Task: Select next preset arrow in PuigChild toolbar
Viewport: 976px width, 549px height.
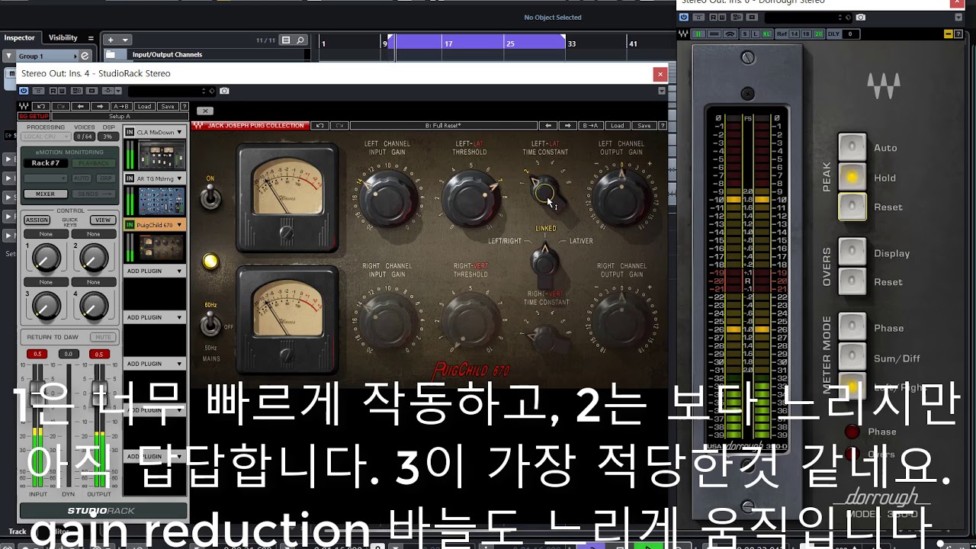Action: click(x=568, y=125)
